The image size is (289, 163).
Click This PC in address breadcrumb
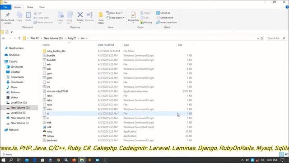(35, 38)
